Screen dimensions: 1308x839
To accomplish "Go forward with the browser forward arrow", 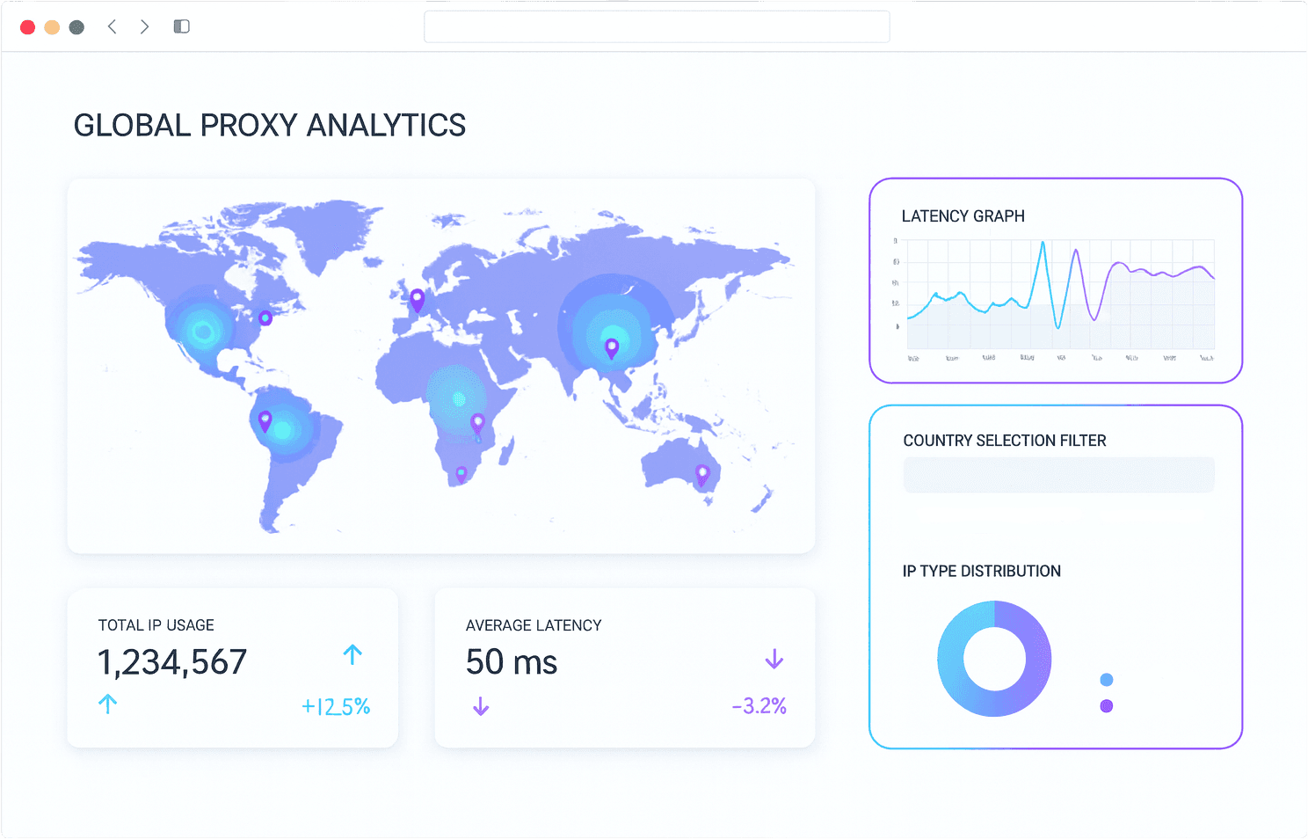I will pyautogui.click(x=144, y=26).
